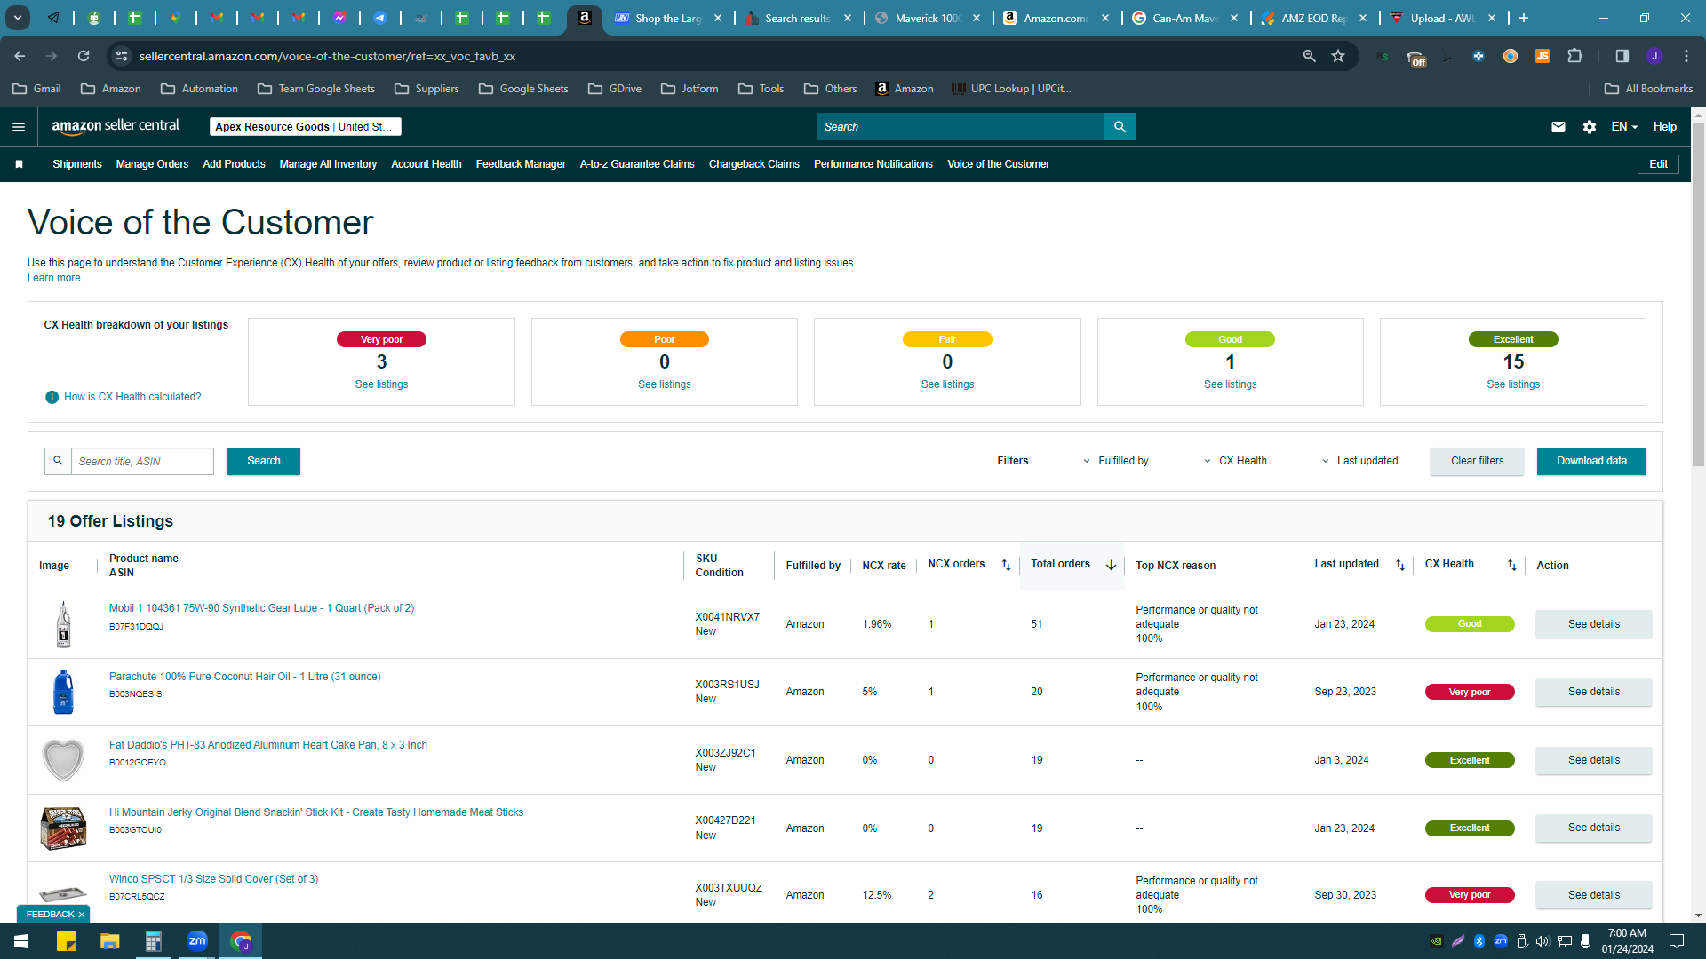
Task: See listings under Very poor
Action: tap(381, 384)
